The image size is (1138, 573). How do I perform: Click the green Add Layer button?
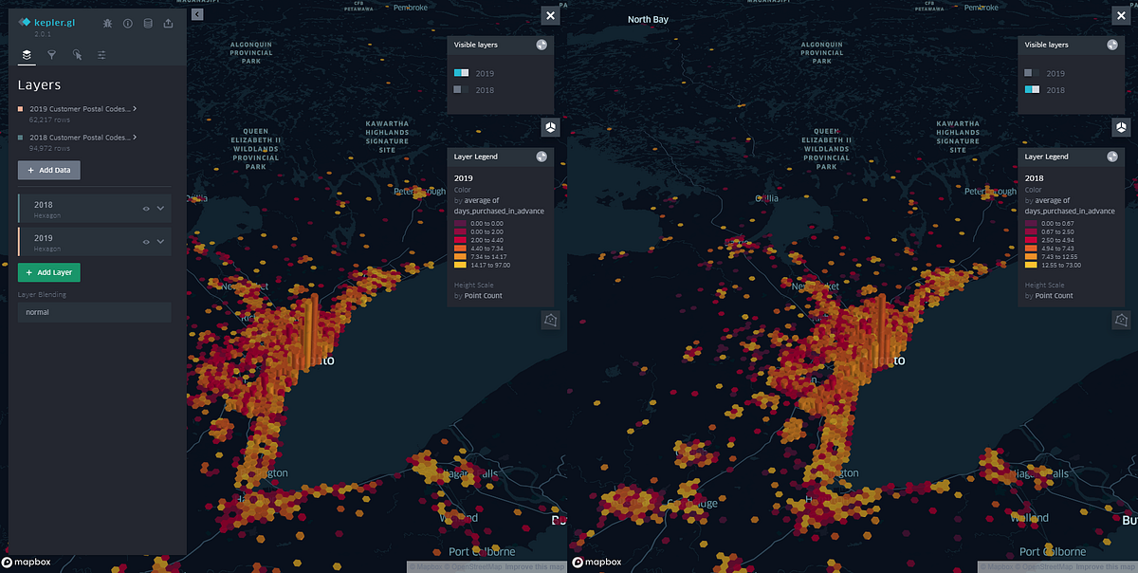point(48,272)
